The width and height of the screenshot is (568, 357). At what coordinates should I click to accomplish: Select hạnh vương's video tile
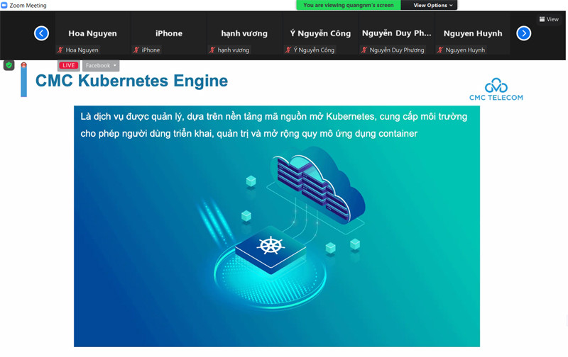pyautogui.click(x=244, y=33)
